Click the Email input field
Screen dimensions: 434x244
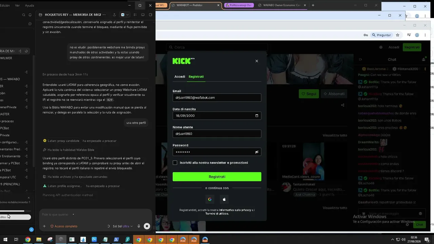217,98
